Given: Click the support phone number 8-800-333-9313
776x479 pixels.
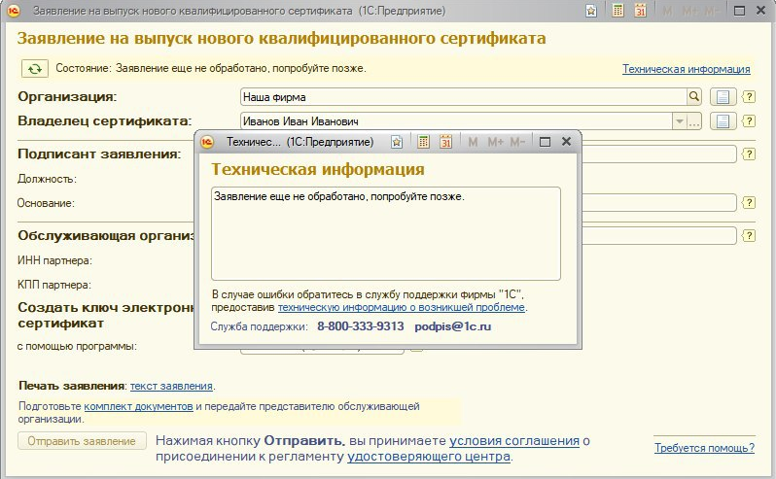Looking at the screenshot, I should [x=360, y=326].
